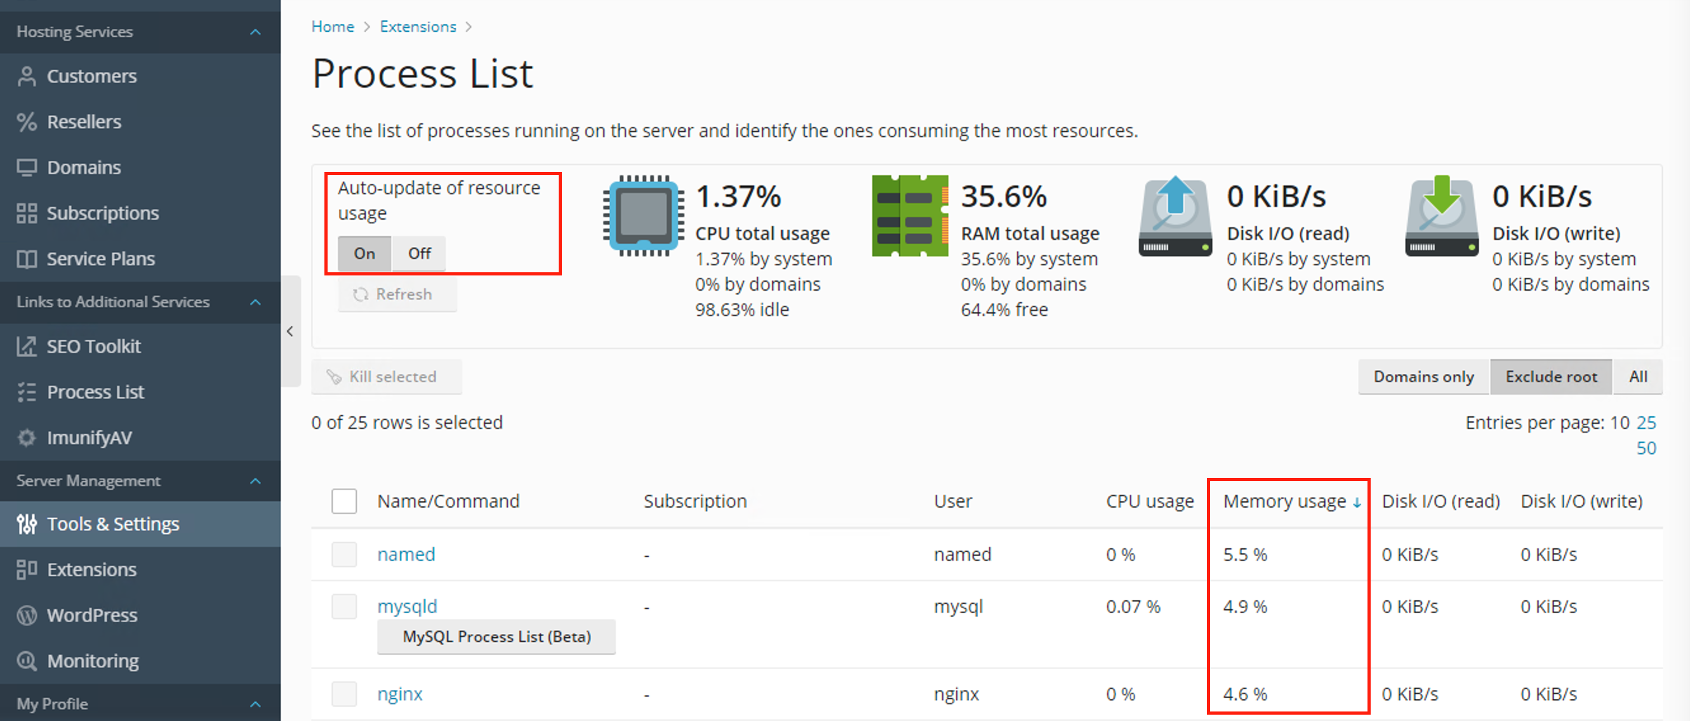Tick the checkbox for mysqld row
Viewport: 1690px width, 721px height.
point(343,606)
